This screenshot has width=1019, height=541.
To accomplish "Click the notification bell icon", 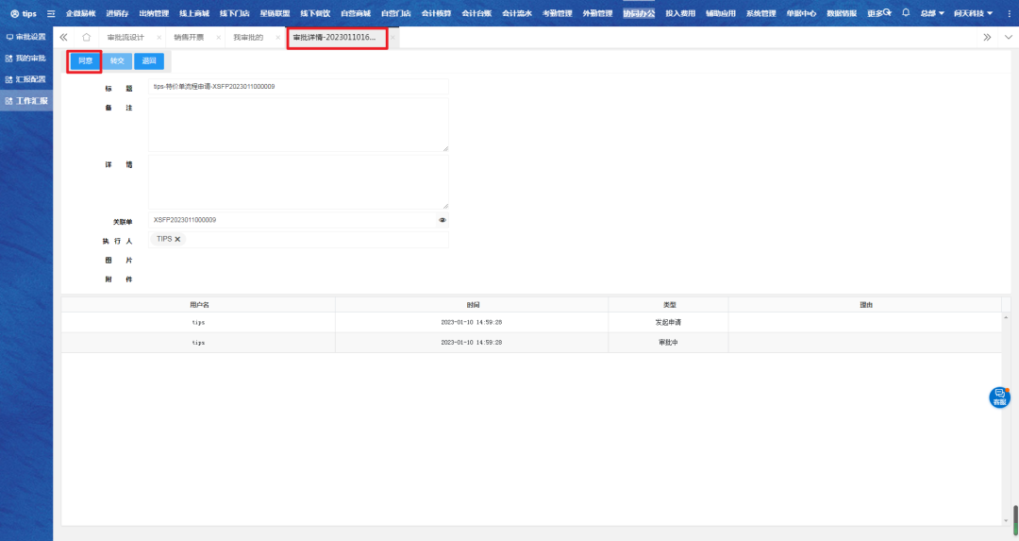I will [906, 13].
